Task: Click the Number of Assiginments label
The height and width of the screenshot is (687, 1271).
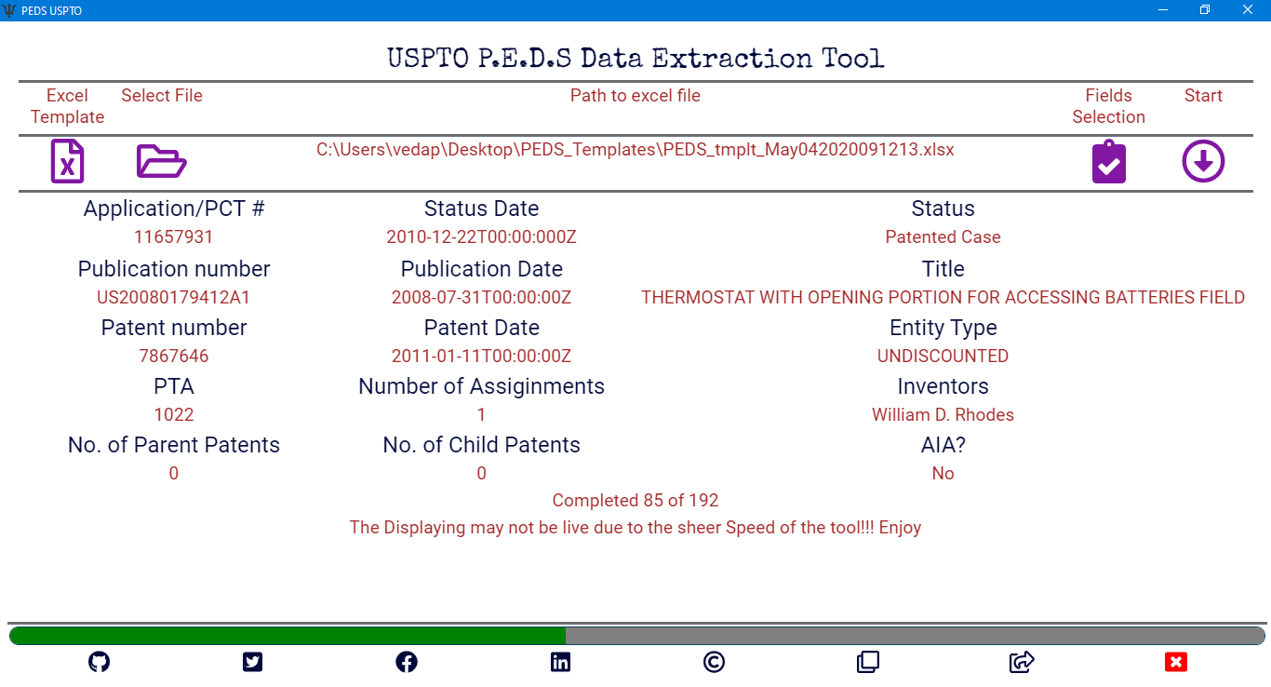Action: pyautogui.click(x=482, y=386)
